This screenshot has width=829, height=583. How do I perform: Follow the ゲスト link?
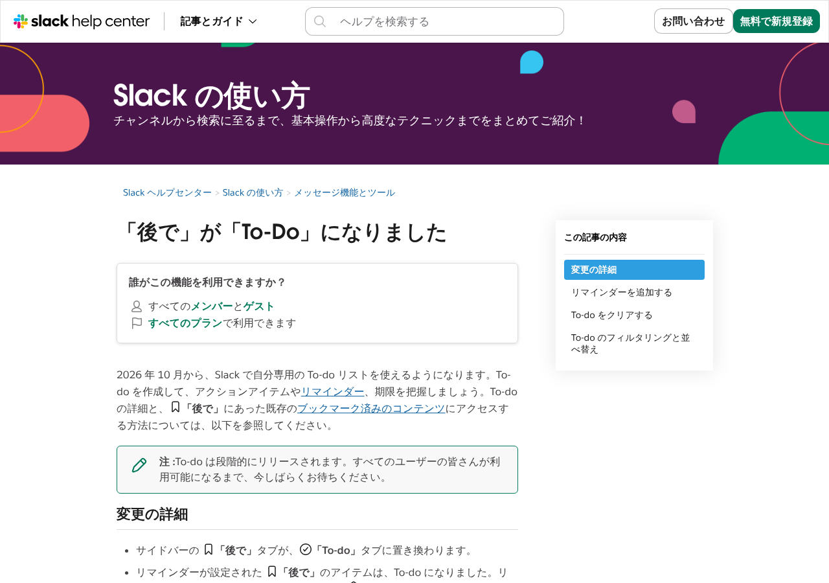[x=259, y=306]
